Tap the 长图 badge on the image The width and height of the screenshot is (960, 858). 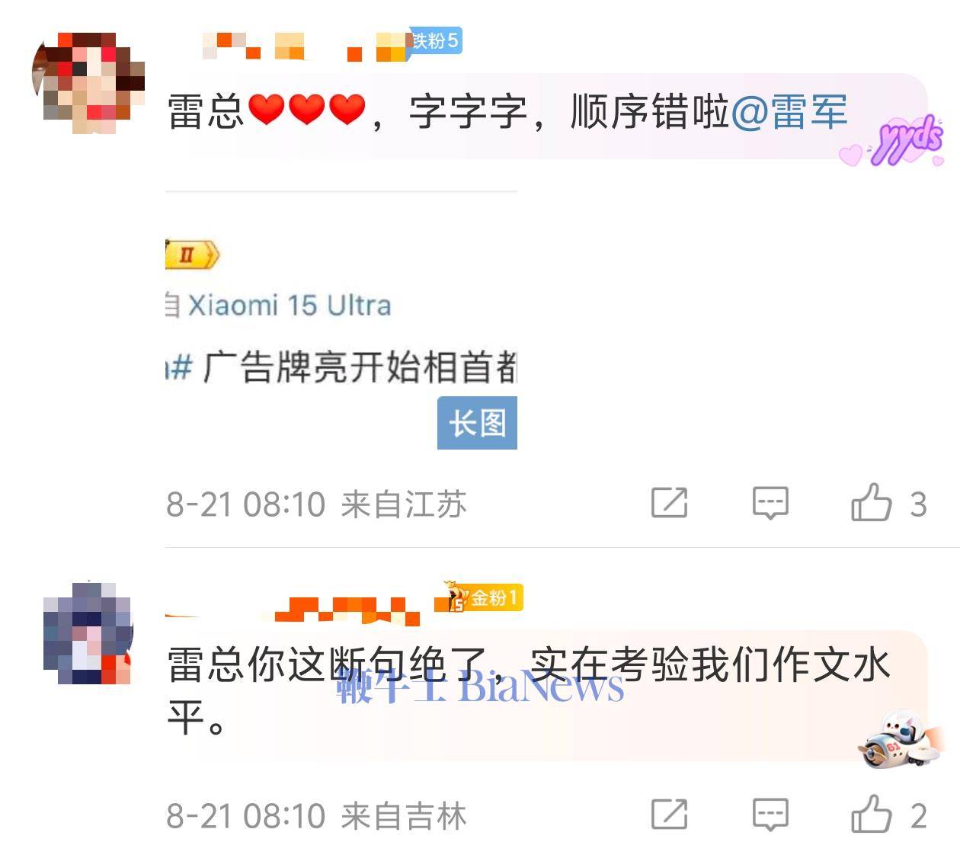(477, 423)
